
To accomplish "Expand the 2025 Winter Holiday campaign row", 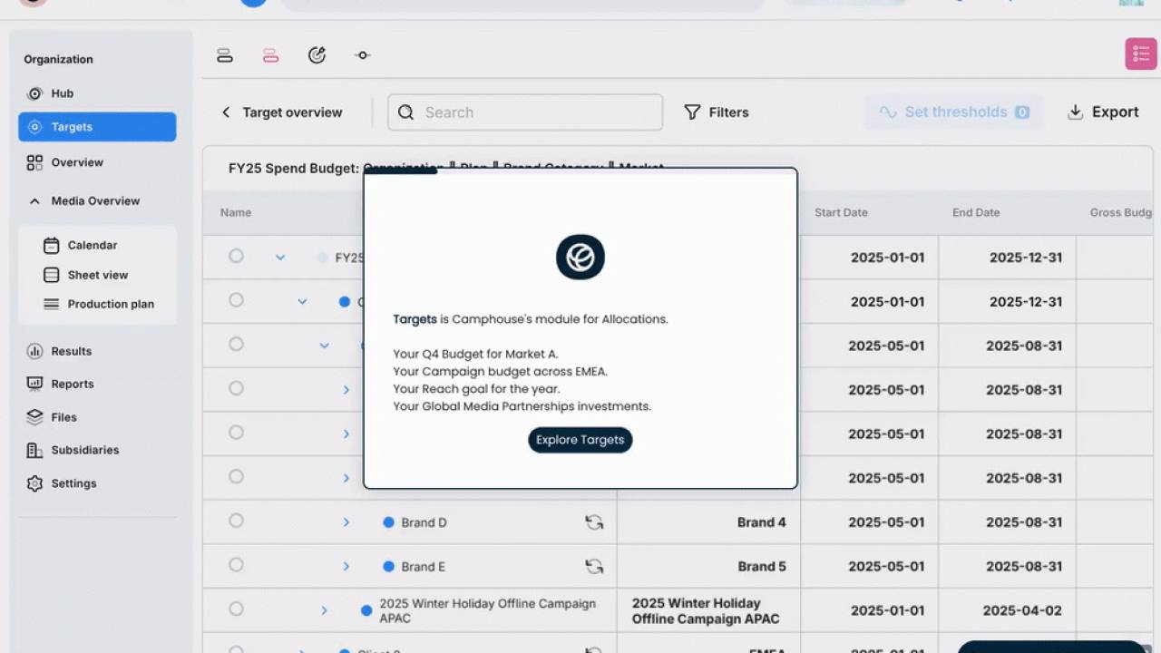I will (x=324, y=611).
